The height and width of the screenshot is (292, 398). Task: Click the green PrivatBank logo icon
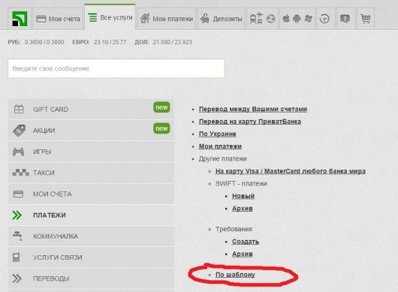pyautogui.click(x=20, y=19)
